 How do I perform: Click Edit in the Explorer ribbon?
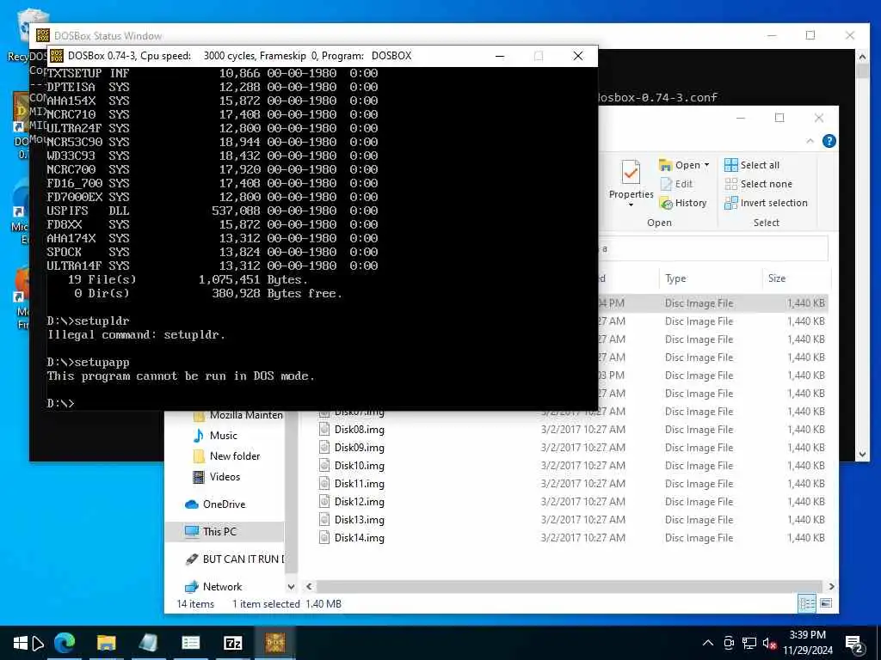[x=676, y=184]
